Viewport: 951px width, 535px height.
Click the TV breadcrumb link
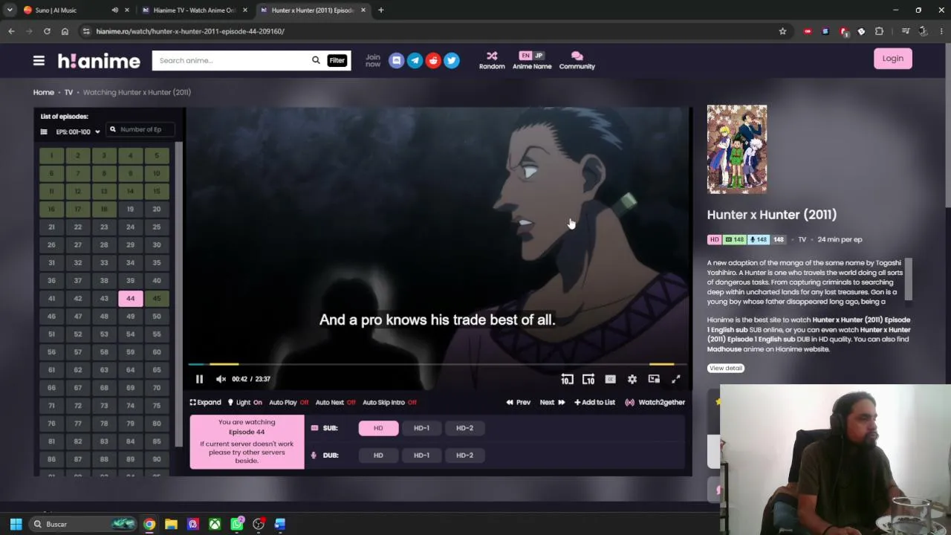point(68,92)
